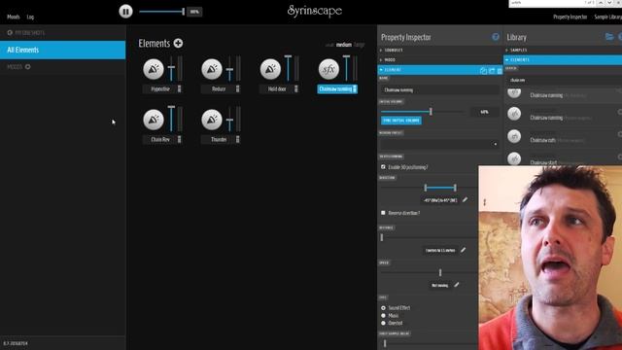Preview the Chainsaw start library element
622x350 pixels.
514,159
